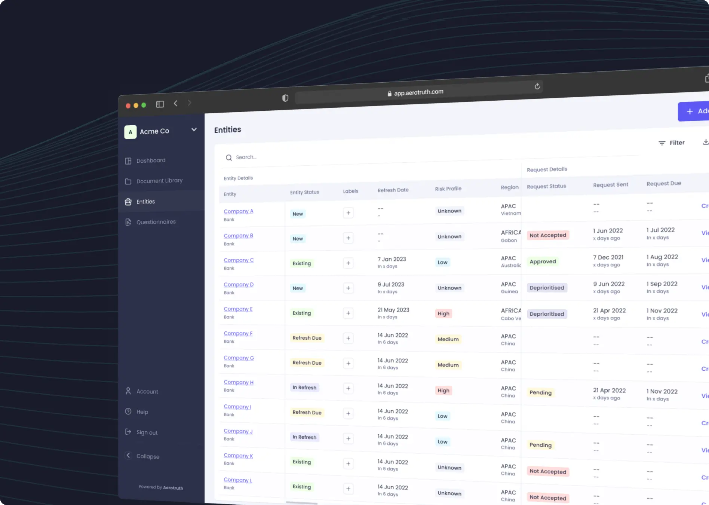Open the Questionnaires section
Viewport: 709px width, 505px height.
156,222
